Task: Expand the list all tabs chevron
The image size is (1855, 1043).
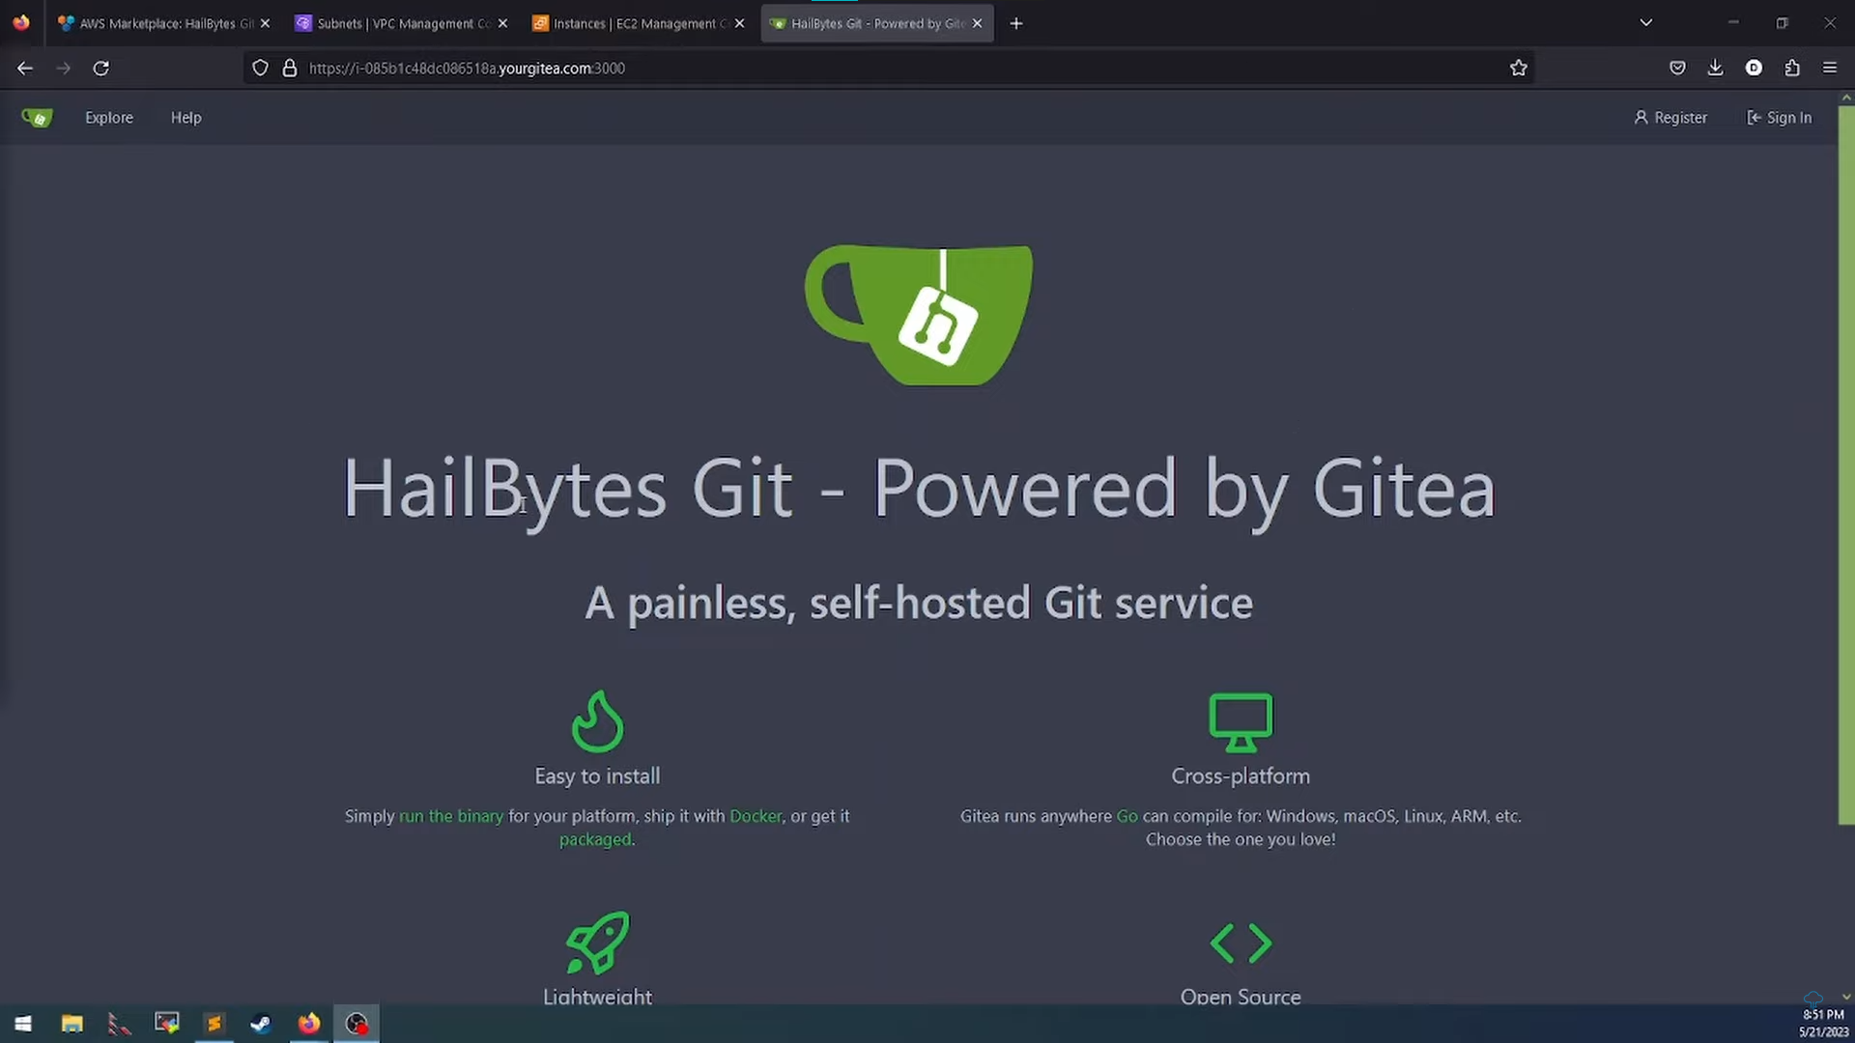Action: click(x=1645, y=23)
